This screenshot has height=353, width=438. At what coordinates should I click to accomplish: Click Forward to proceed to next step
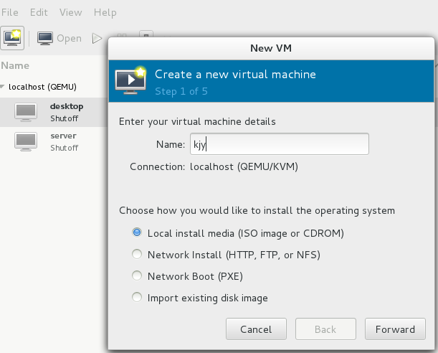click(x=395, y=329)
